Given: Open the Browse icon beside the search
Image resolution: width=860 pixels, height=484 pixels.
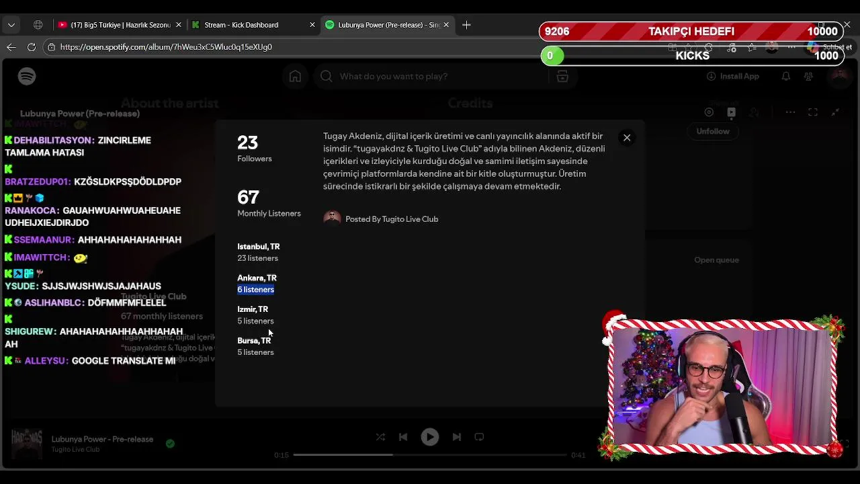Looking at the screenshot, I should point(562,77).
